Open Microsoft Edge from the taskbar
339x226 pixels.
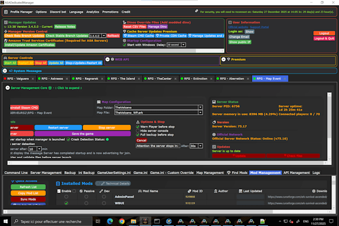110,221
